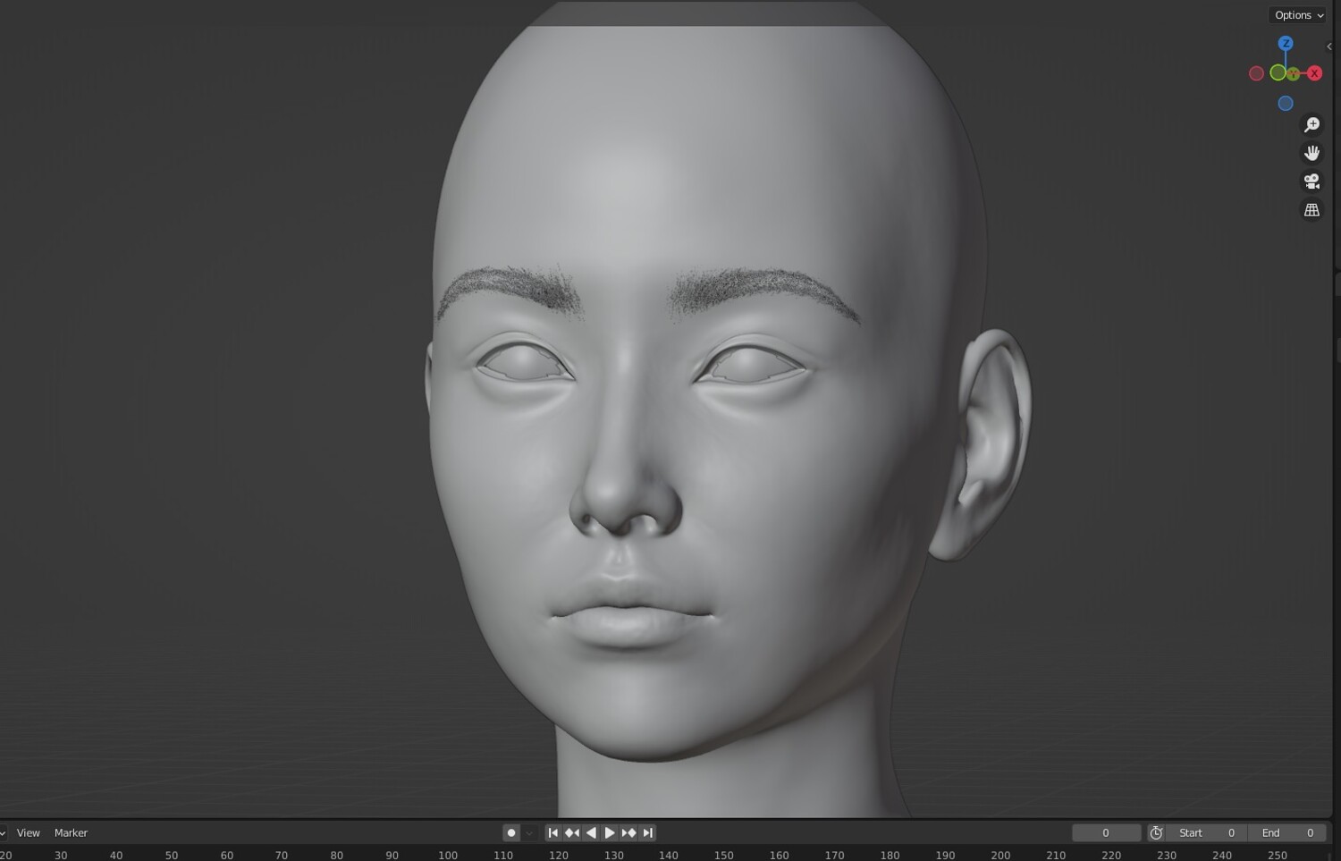
Task: Jump to the first frame of playback
Action: [553, 833]
